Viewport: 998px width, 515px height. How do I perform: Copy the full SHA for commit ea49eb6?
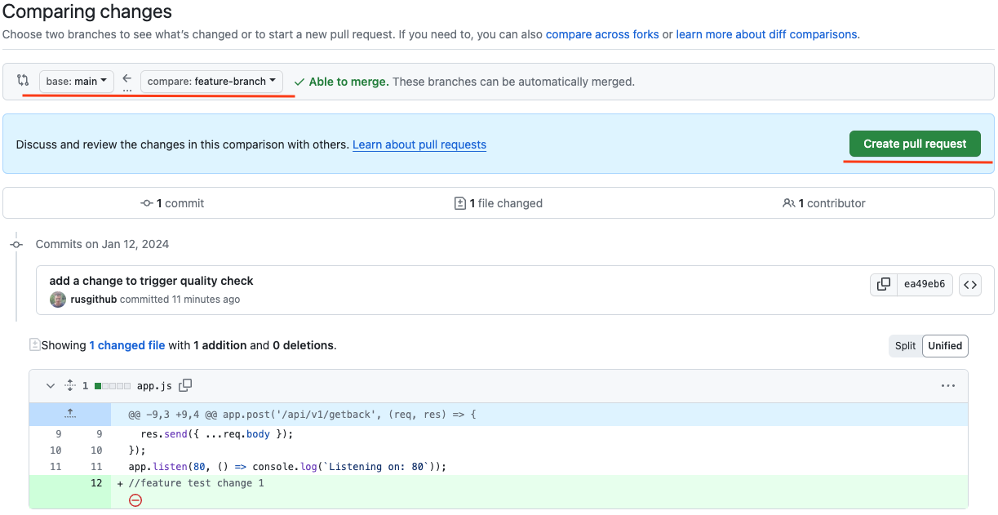click(884, 285)
